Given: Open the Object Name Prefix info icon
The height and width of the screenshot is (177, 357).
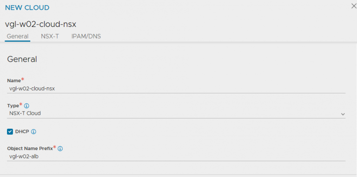Looking at the screenshot, I should click(60, 149).
